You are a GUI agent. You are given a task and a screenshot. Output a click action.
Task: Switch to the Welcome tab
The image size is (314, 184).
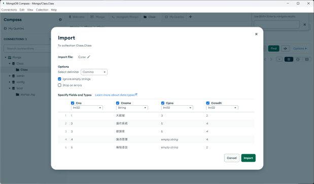point(77,17)
